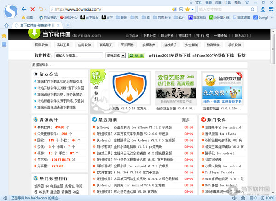The width and height of the screenshot is (276, 201).
Task: Open the downloads manager icon
Action: (263, 9)
